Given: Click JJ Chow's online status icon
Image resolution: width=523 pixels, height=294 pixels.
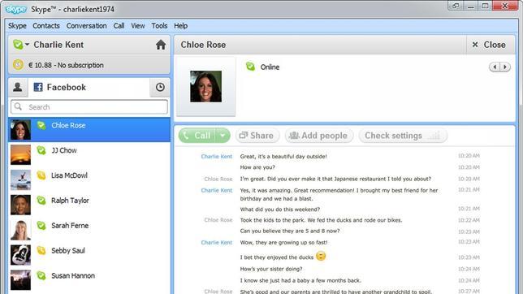Looking at the screenshot, I should tap(41, 150).
